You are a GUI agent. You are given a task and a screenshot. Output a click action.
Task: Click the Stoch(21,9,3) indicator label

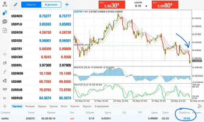[x=88, y=85]
